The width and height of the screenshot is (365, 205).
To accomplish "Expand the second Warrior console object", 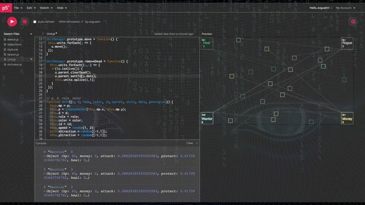I will pyautogui.click(x=44, y=174).
